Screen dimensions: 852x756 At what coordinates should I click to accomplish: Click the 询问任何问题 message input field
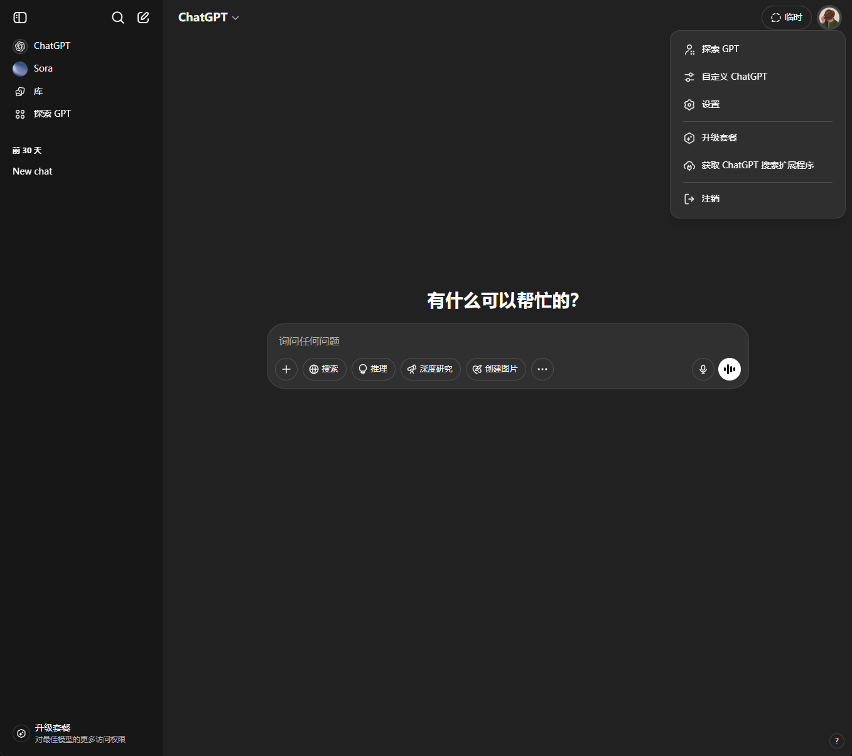coord(507,341)
